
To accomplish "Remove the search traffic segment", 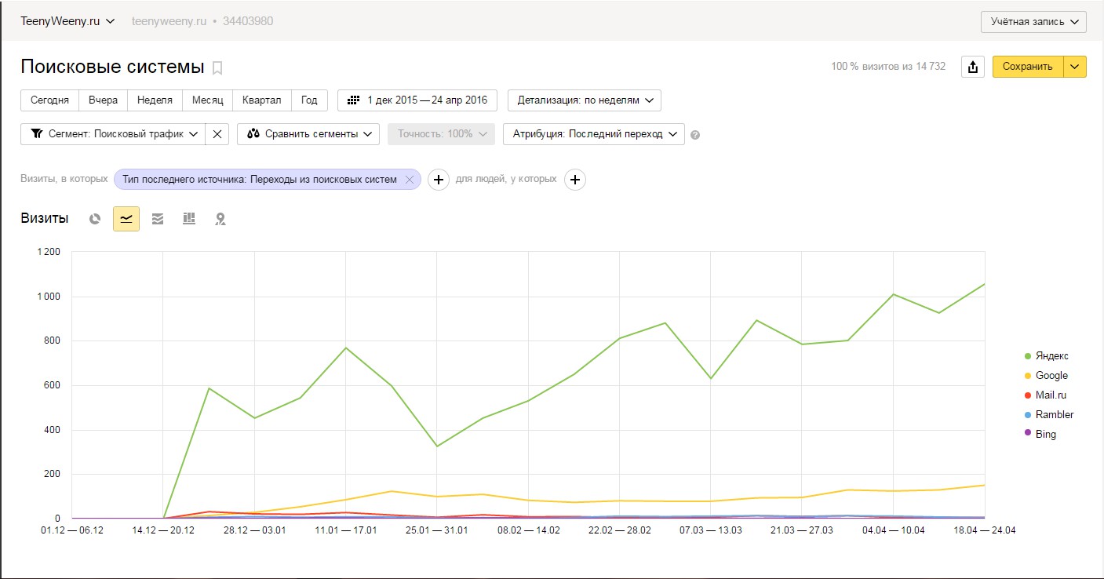I will [x=217, y=134].
